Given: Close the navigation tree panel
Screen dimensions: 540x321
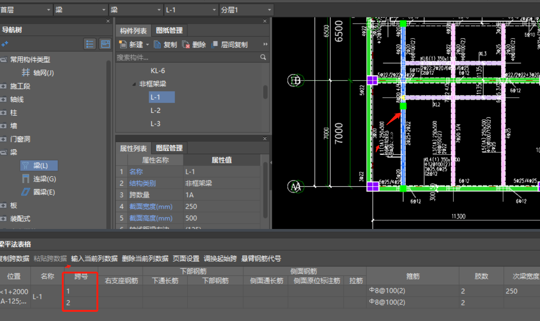Looking at the screenshot, I should pos(108,21).
